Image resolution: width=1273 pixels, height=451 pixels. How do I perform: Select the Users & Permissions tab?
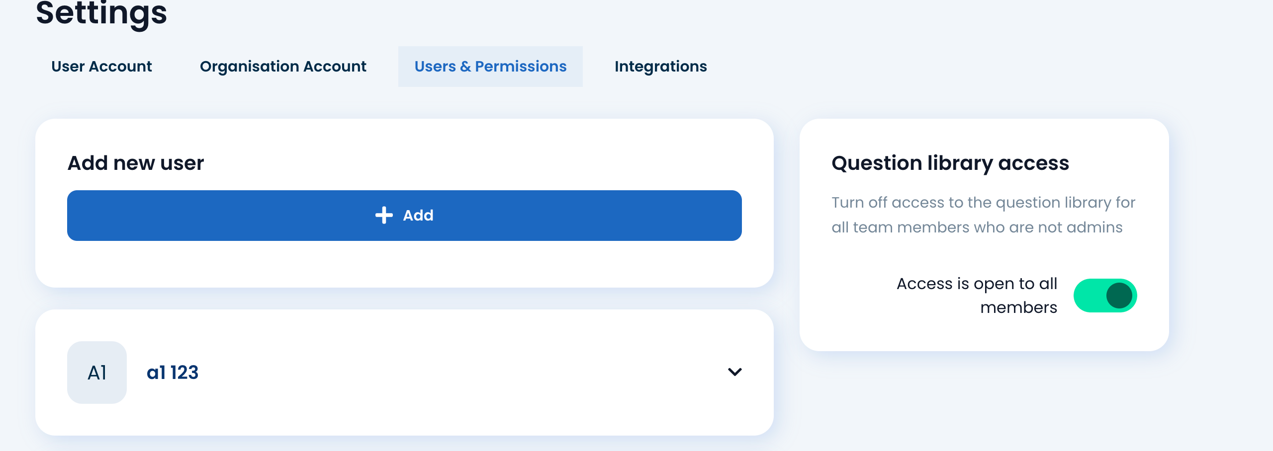pos(490,67)
